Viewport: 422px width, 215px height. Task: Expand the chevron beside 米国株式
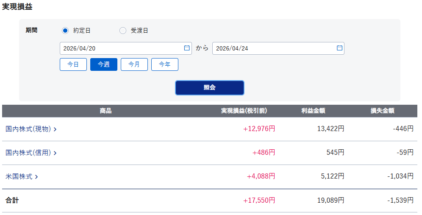(36, 177)
